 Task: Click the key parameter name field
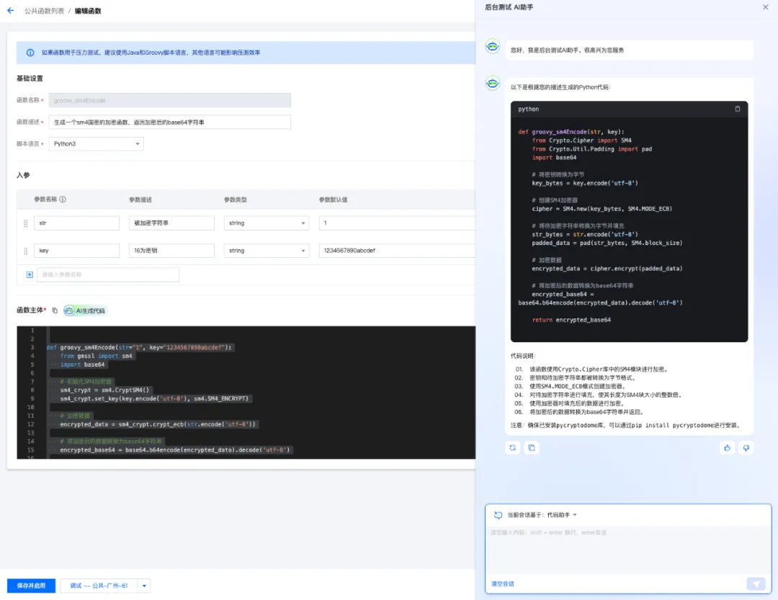77,251
